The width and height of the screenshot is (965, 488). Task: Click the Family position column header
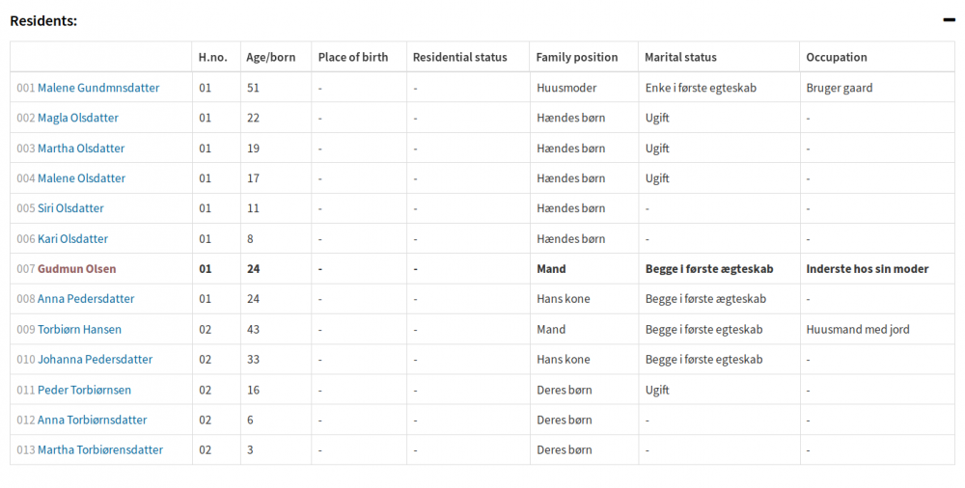click(577, 57)
